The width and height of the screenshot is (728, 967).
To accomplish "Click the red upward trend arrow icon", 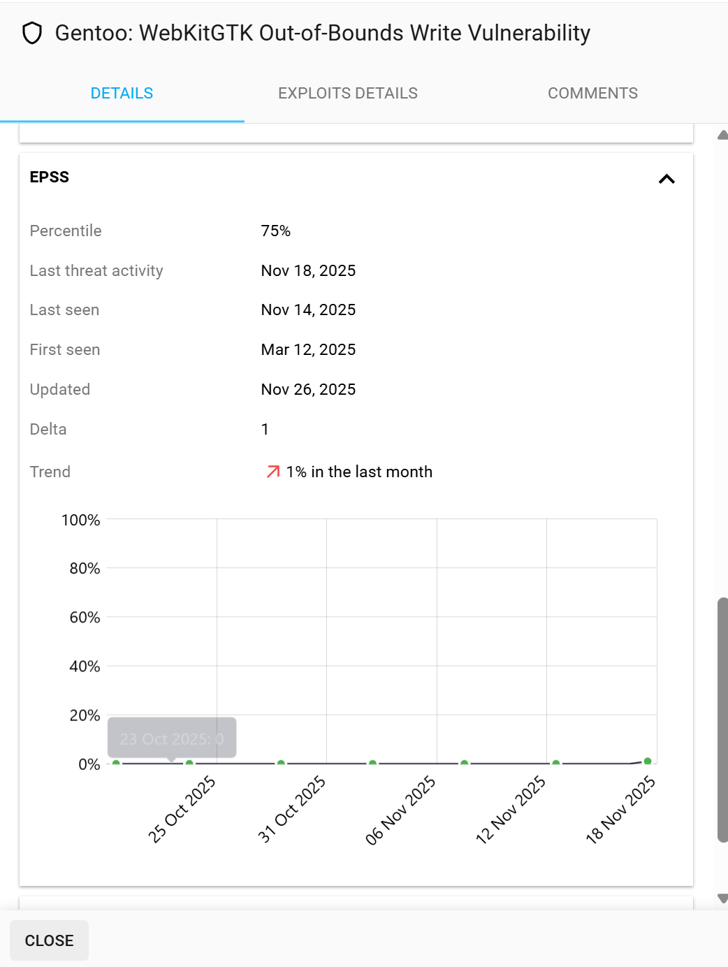I will click(272, 472).
